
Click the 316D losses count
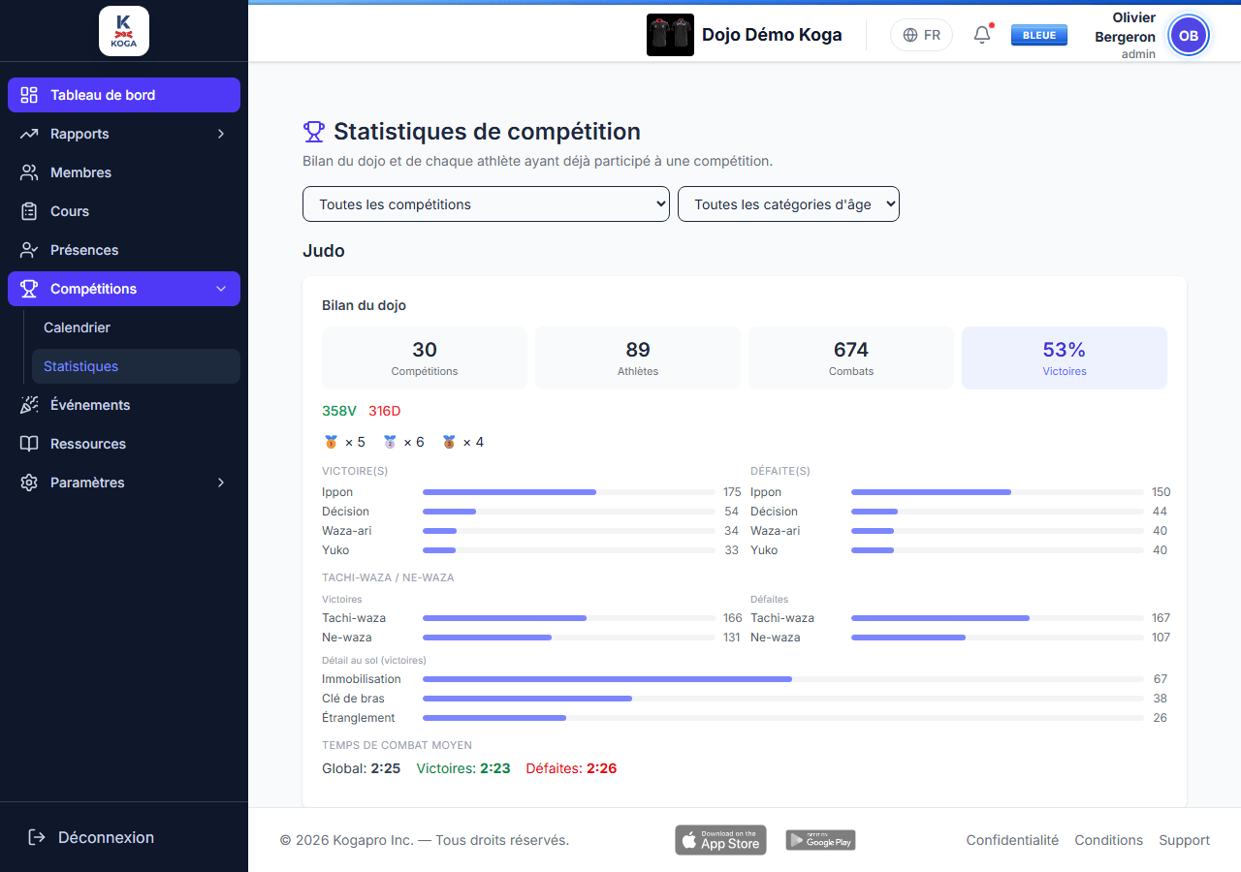(385, 411)
